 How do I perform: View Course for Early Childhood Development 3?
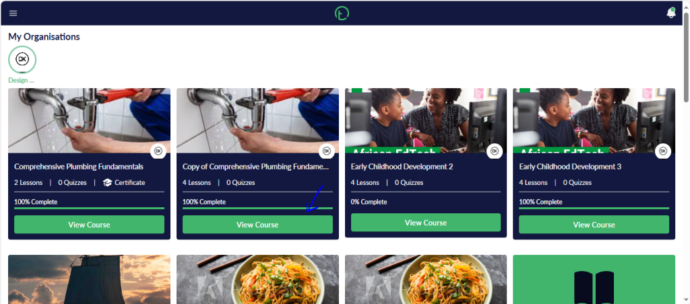[594, 225]
